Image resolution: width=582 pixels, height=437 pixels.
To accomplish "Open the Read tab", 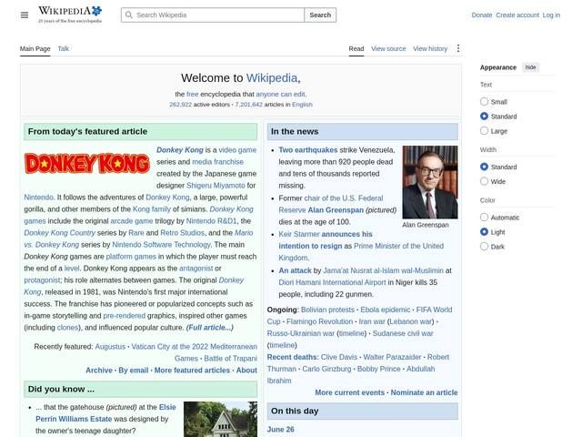I will pos(356,48).
